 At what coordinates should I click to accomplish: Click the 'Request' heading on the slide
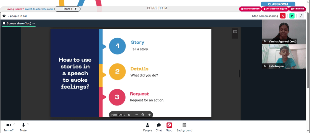[x=139, y=94]
